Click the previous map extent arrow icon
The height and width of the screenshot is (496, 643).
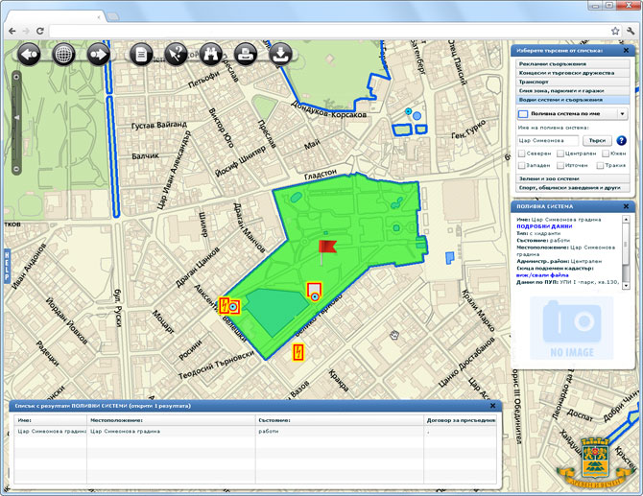tap(29, 54)
